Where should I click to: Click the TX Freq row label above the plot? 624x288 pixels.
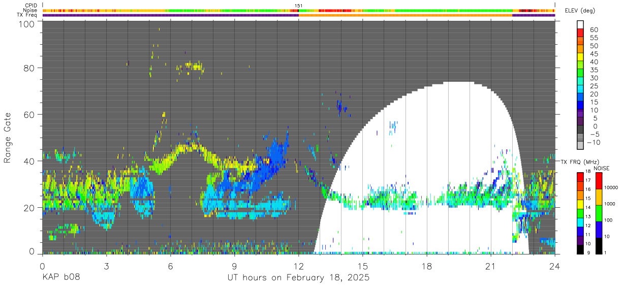(27, 15)
